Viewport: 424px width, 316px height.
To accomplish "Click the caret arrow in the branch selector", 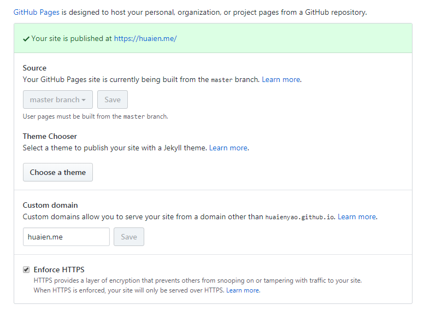I will [x=84, y=100].
